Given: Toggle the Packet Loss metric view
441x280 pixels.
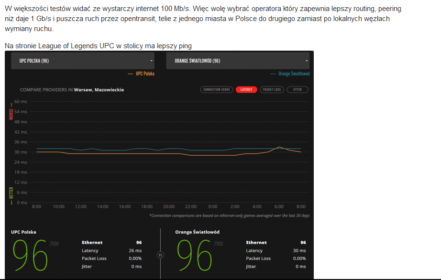Looking at the screenshot, I should coord(272,89).
